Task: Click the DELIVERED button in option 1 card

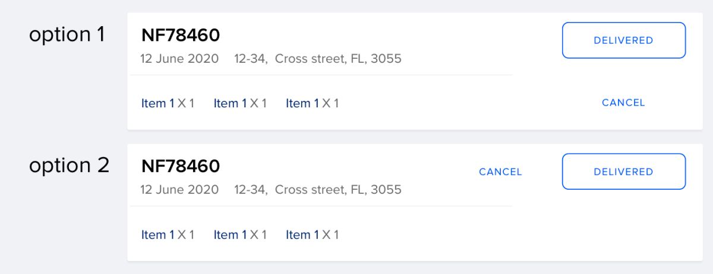Action: coord(623,40)
